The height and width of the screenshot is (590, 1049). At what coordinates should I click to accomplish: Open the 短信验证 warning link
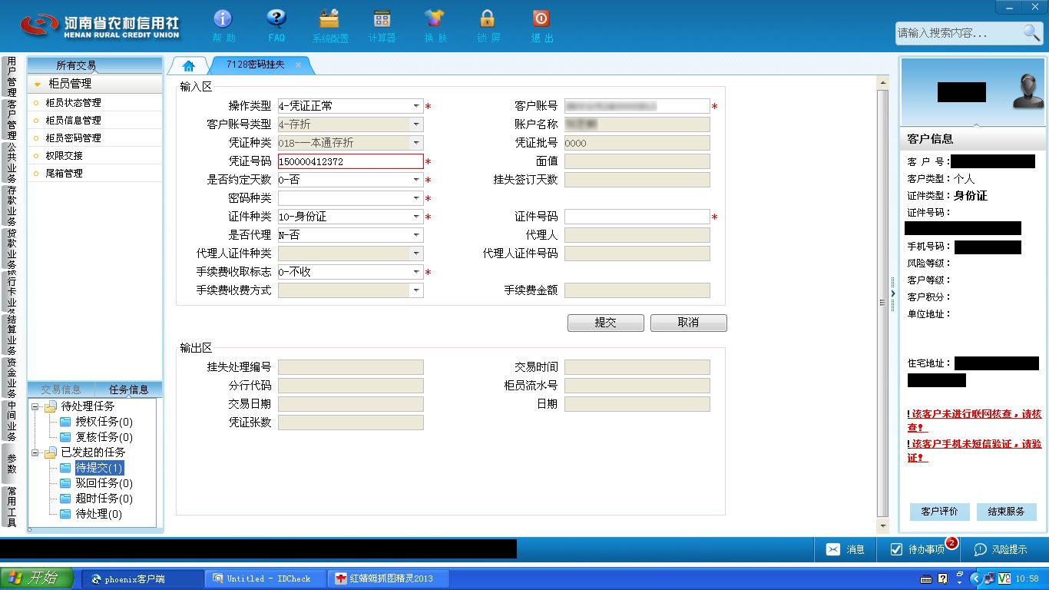975,451
